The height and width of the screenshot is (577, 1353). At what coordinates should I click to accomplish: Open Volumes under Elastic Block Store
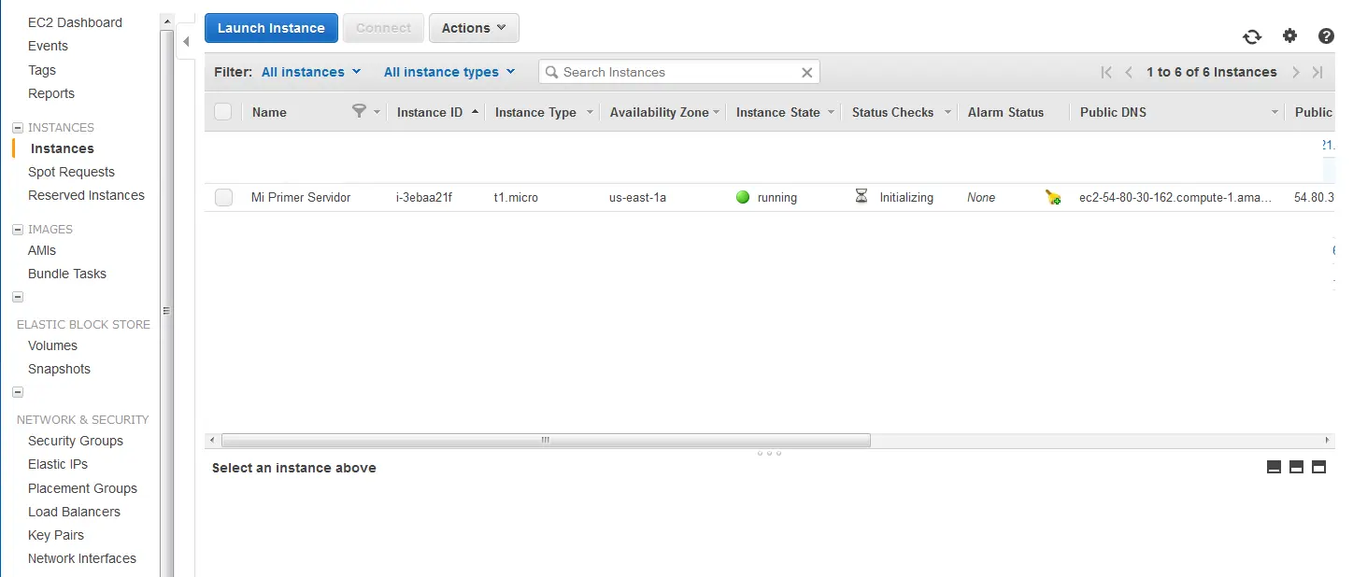coord(52,345)
